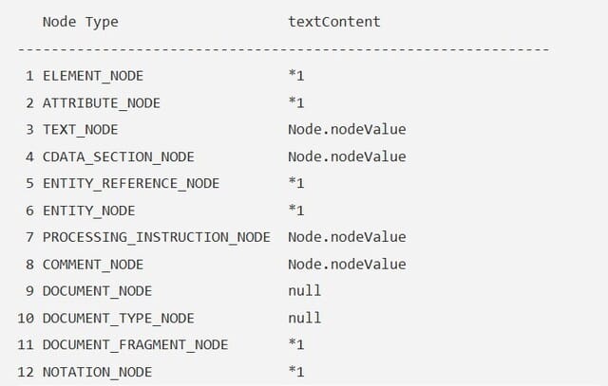The image size is (608, 386).
Task: Select the null value for DOCUMENT_NODE
Action: 304,290
